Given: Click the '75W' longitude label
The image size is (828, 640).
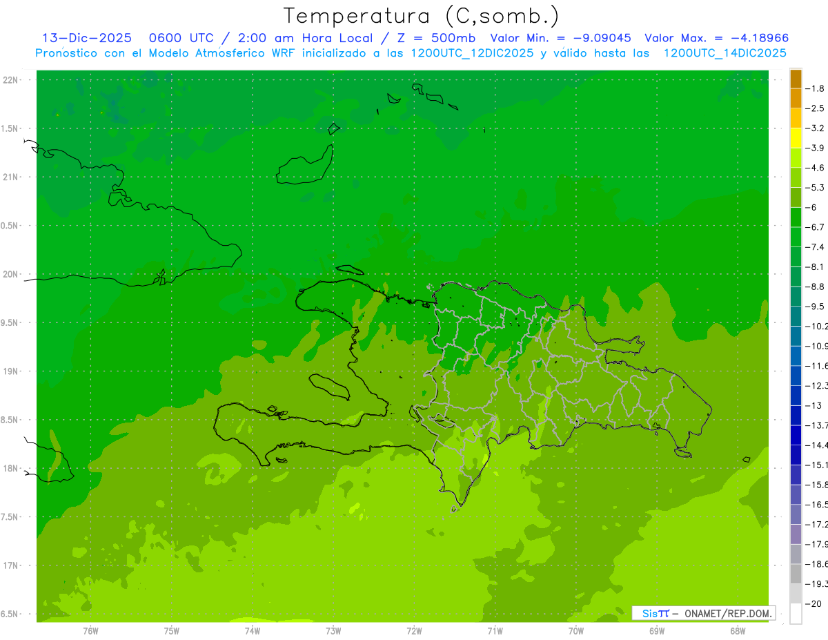Looking at the screenshot, I should (x=172, y=630).
